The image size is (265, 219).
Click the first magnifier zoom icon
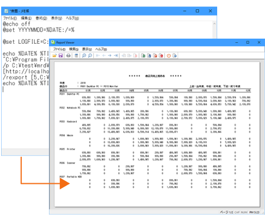click(84, 56)
